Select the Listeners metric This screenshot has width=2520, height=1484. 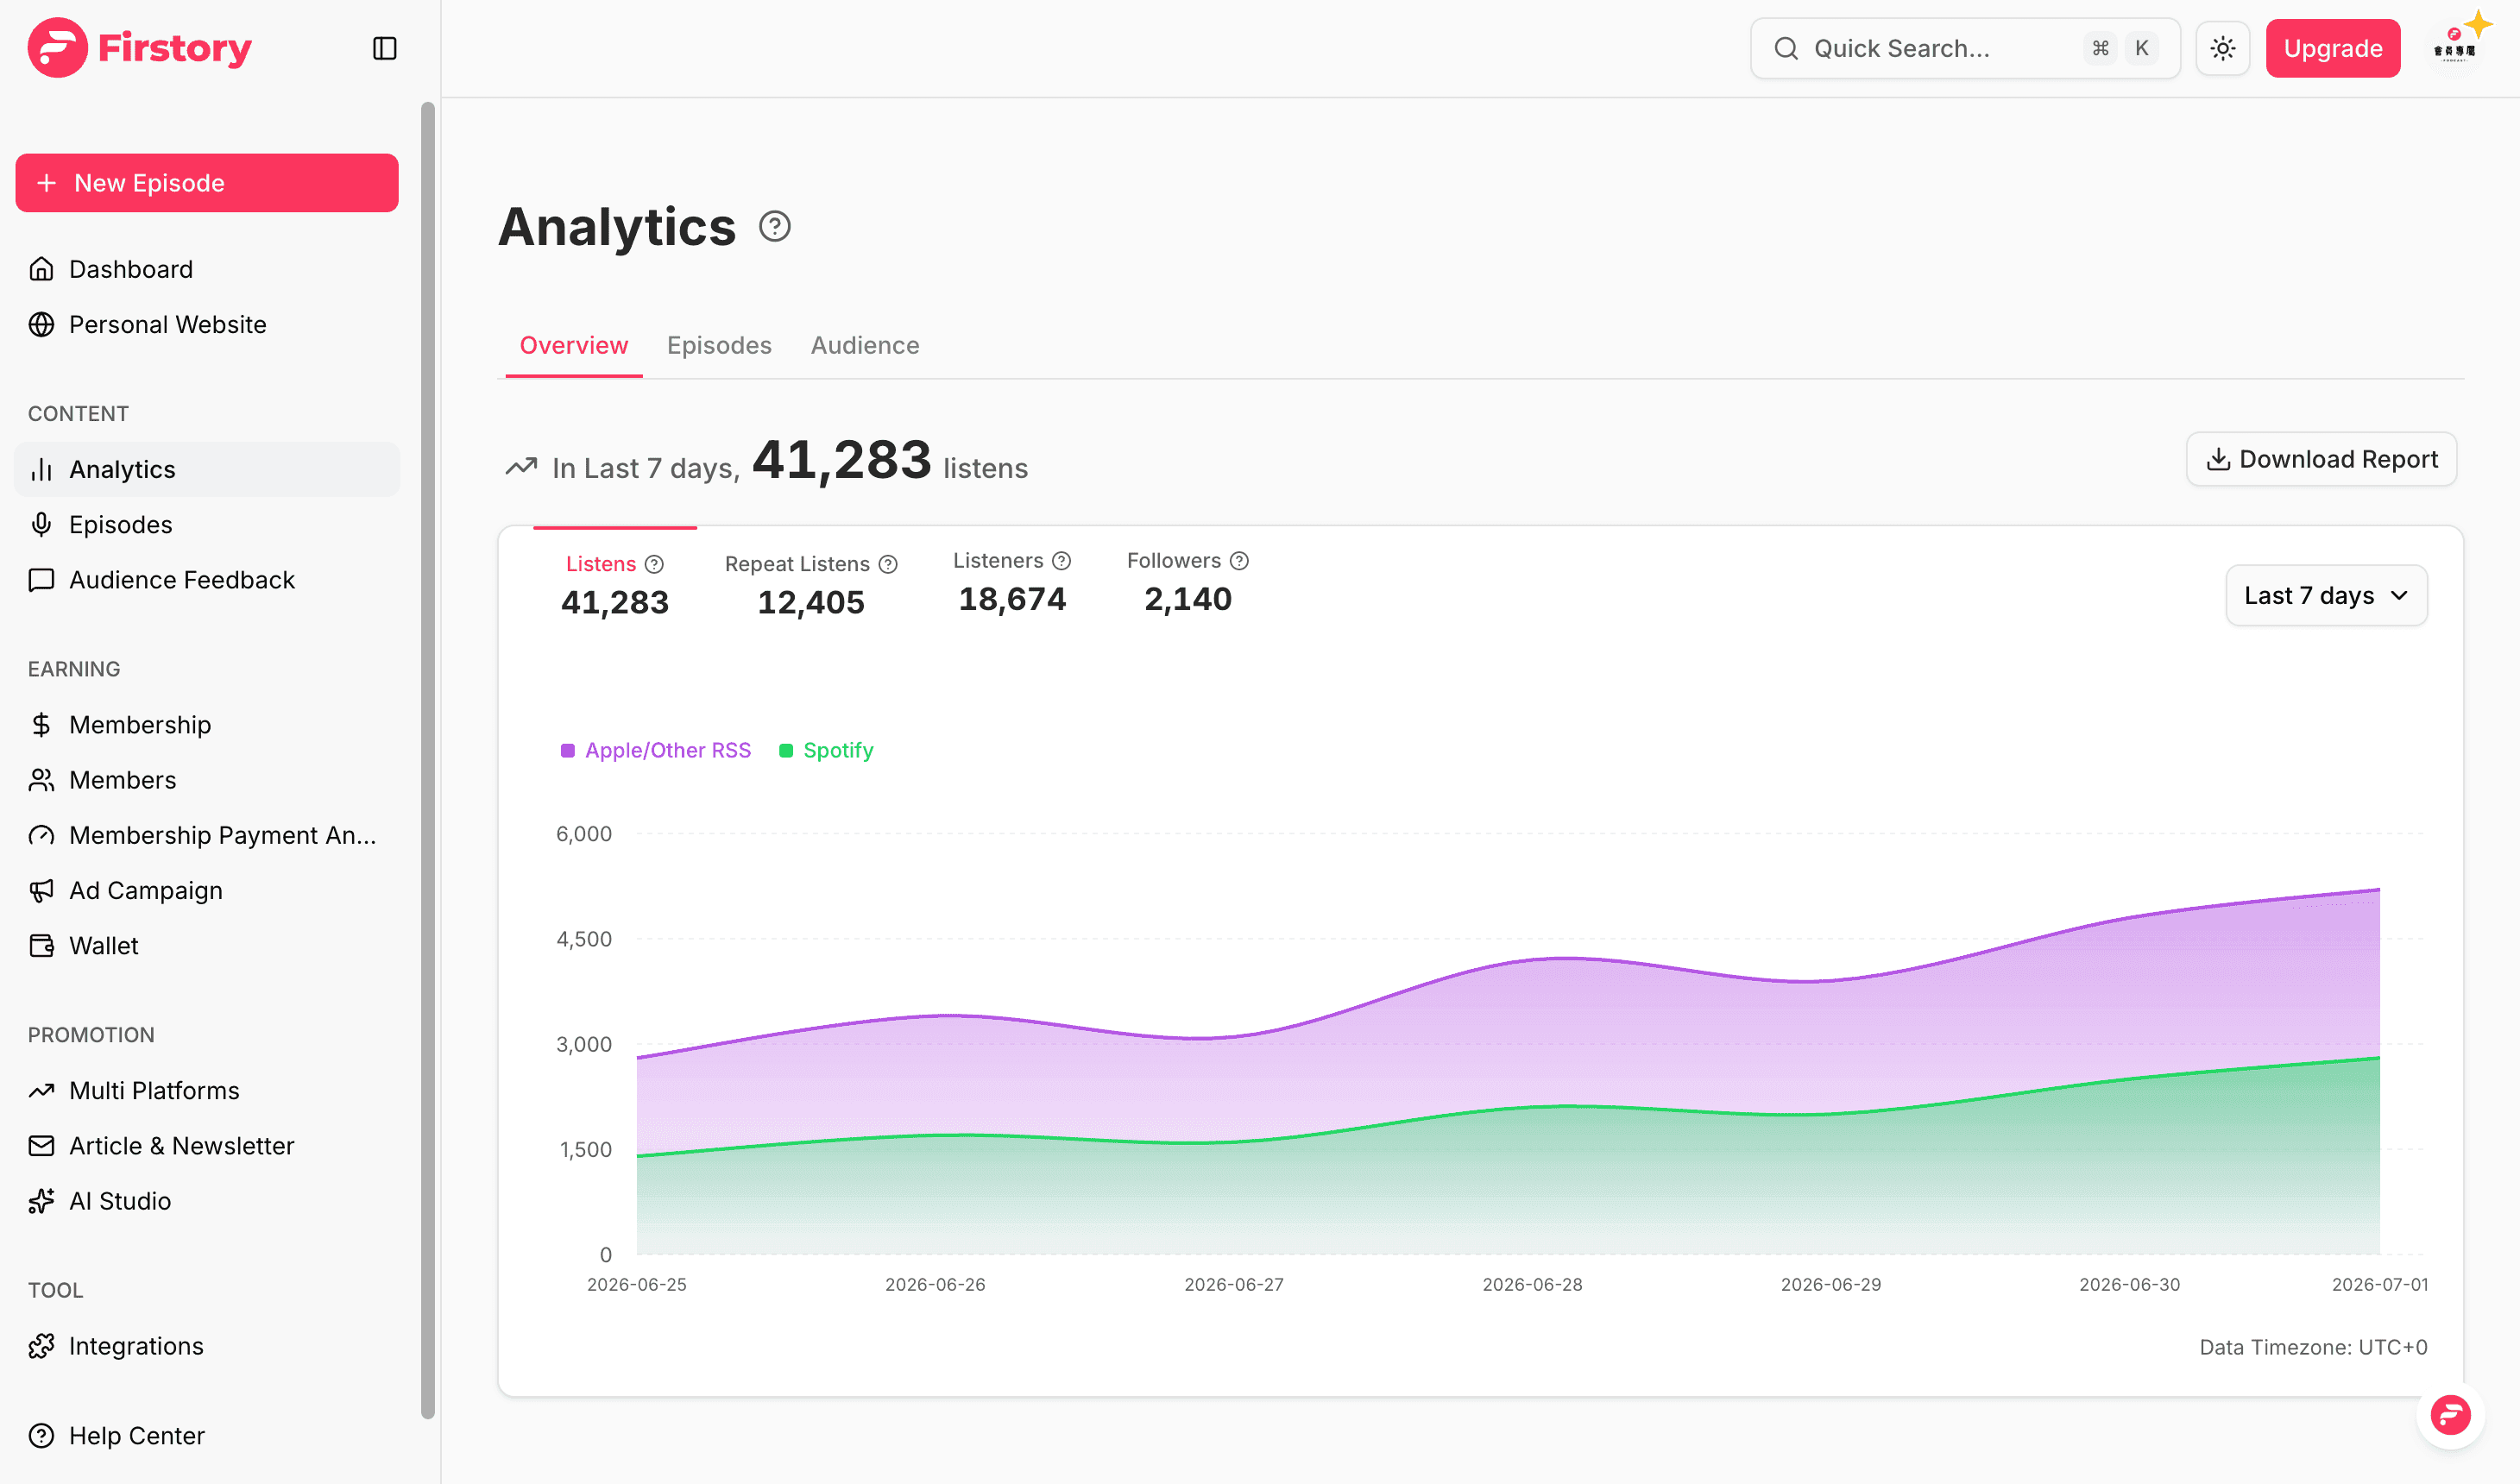[x=1012, y=583]
